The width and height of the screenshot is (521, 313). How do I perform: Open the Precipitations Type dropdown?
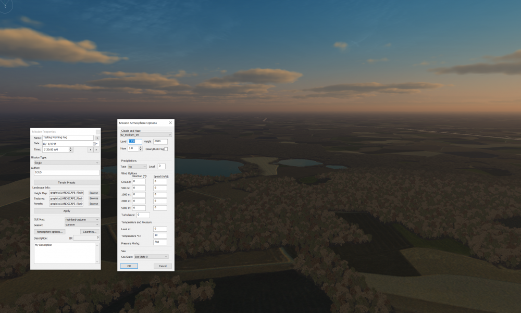click(137, 166)
